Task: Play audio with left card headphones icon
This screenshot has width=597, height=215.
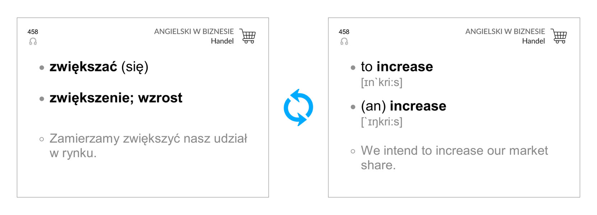Action: click(33, 42)
